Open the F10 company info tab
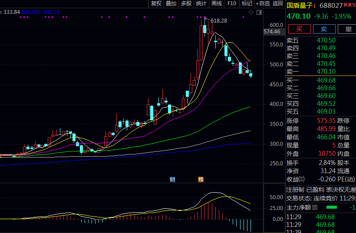The image size is (356, 233). coord(232,3)
